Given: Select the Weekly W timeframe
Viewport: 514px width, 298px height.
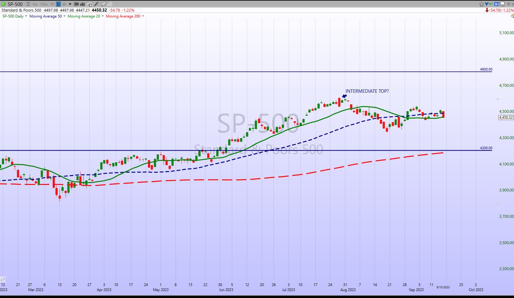Looking at the screenshot, I should point(64,4).
